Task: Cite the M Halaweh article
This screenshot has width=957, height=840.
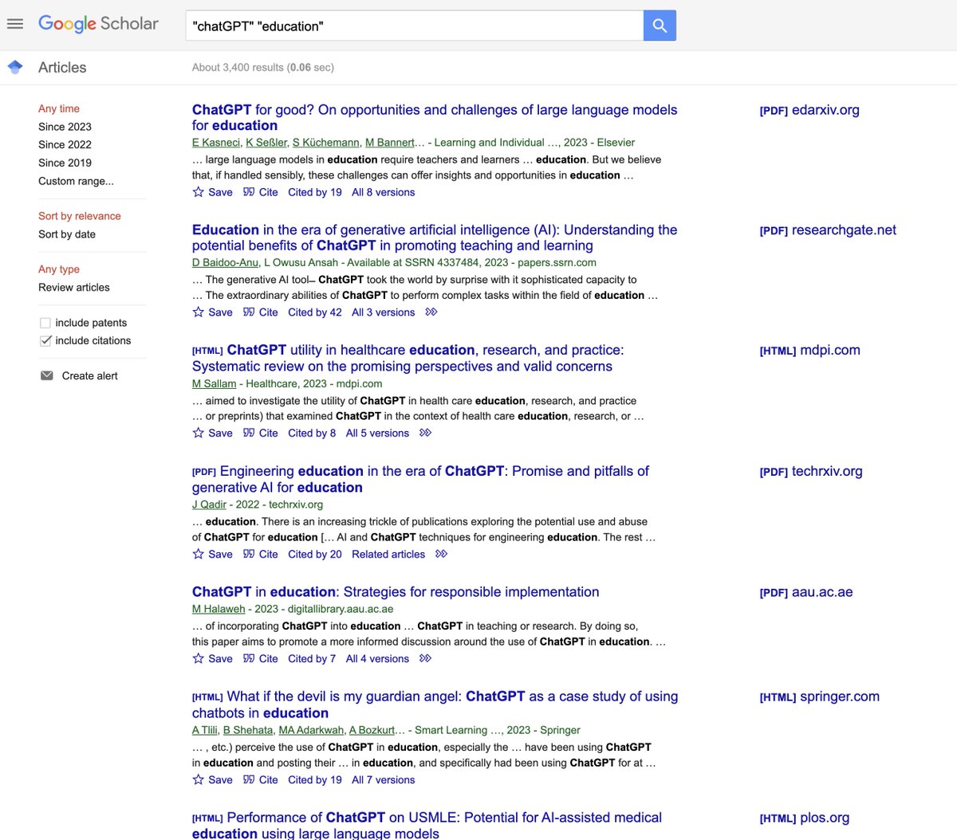Action: click(x=261, y=658)
